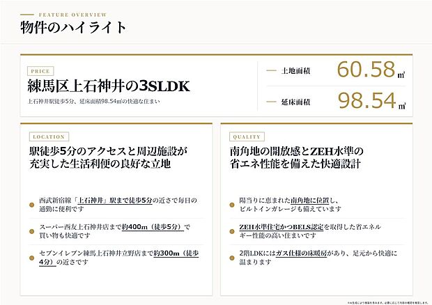Click the FEATURE OVERVIEW label
432x305 pixels.
coord(72,15)
